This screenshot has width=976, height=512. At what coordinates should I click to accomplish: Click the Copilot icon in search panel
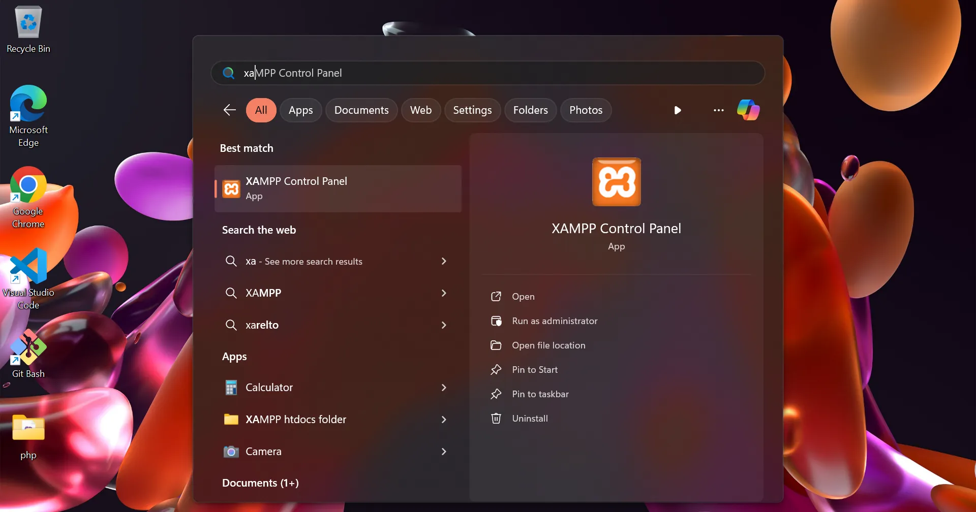tap(748, 110)
